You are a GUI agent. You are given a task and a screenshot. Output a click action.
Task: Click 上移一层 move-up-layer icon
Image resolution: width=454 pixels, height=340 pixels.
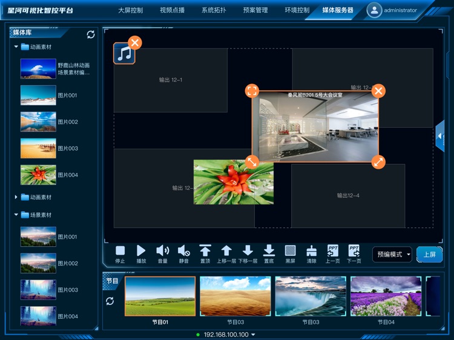(x=226, y=251)
